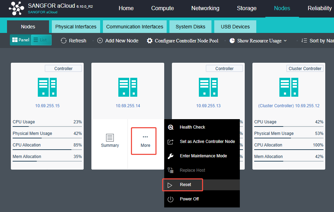Click Physical Mem Usage bar on node 10.69.255.12
This screenshot has height=212, width=334.
coord(289,138)
